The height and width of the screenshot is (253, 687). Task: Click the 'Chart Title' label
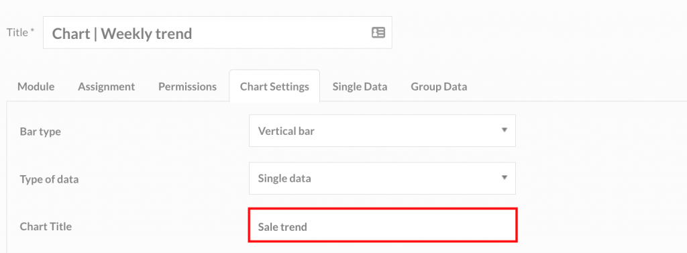click(x=46, y=227)
